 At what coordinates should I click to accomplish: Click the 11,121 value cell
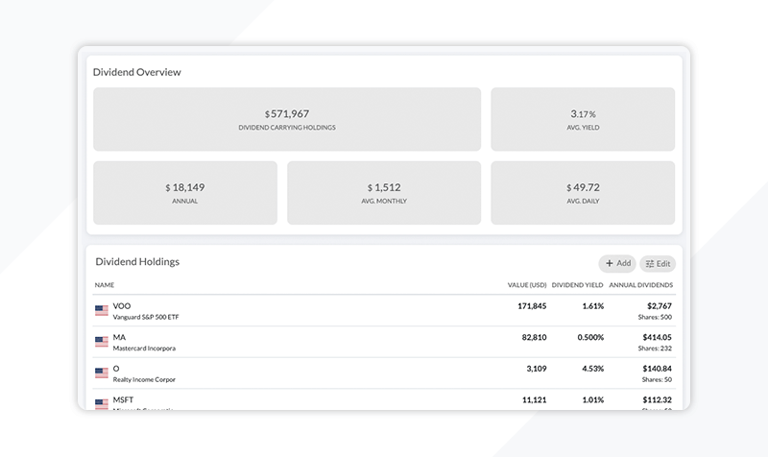tap(535, 400)
